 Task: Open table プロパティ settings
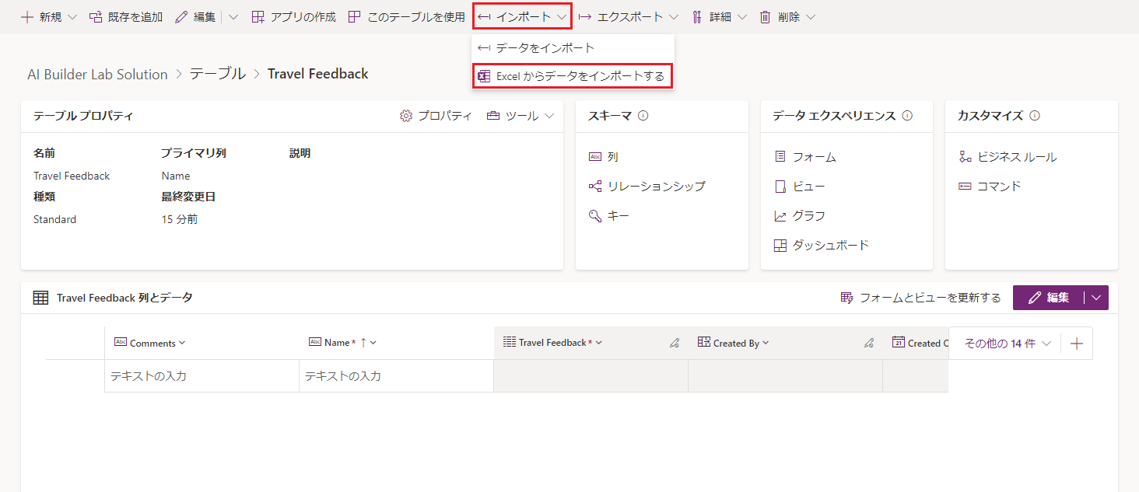point(441,115)
